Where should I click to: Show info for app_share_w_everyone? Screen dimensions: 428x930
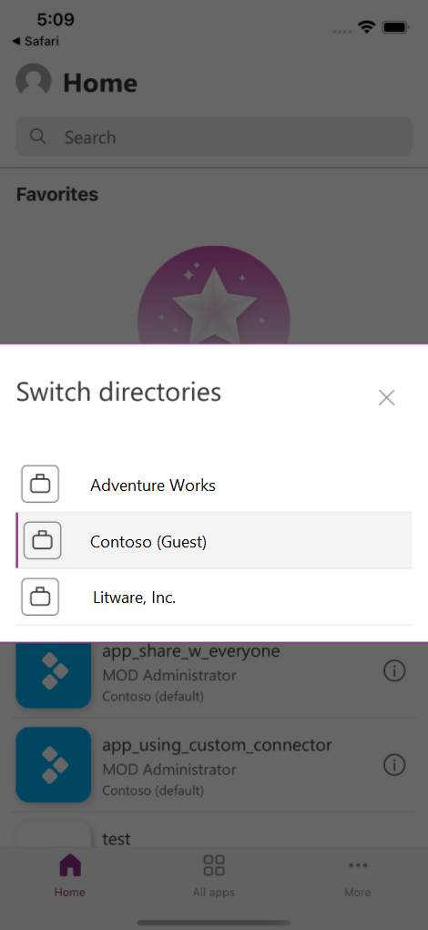[x=394, y=670]
